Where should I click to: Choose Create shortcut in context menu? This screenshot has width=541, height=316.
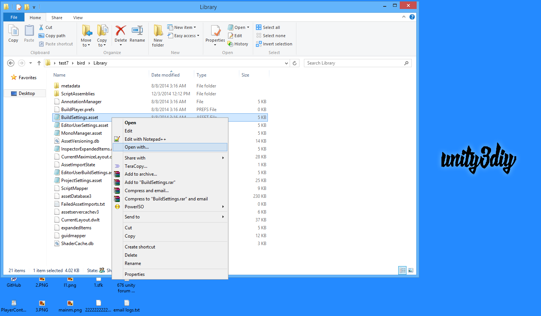tap(171, 247)
